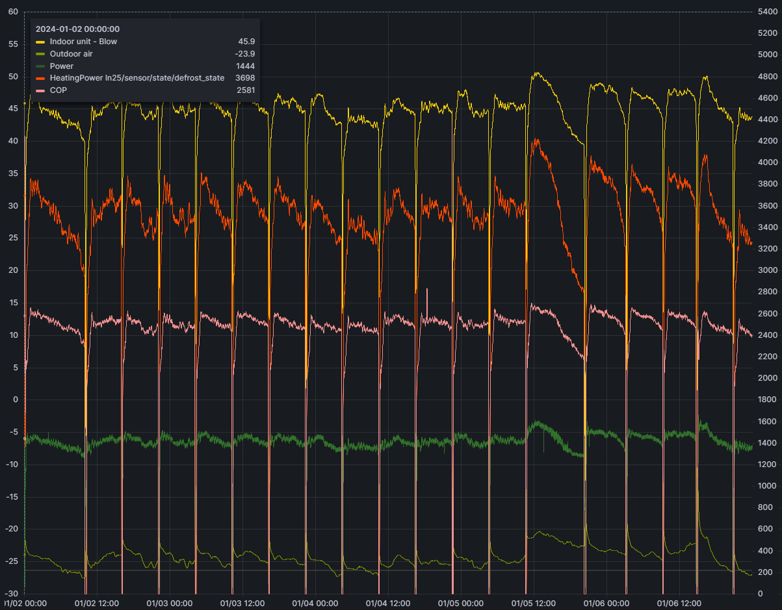
Task: Select the Power series label
Action: coord(62,66)
